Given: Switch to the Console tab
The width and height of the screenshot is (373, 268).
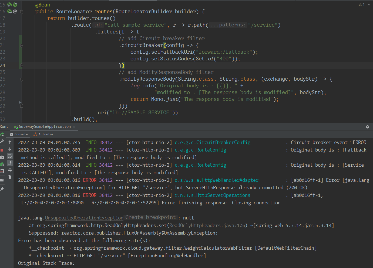Looking at the screenshot, I should pos(18,134).
